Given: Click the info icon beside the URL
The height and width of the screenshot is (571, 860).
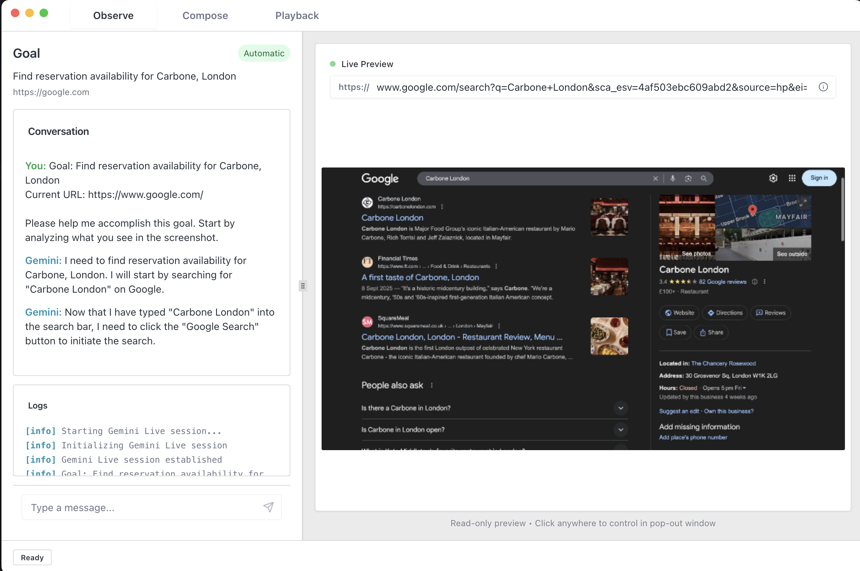Looking at the screenshot, I should [823, 87].
